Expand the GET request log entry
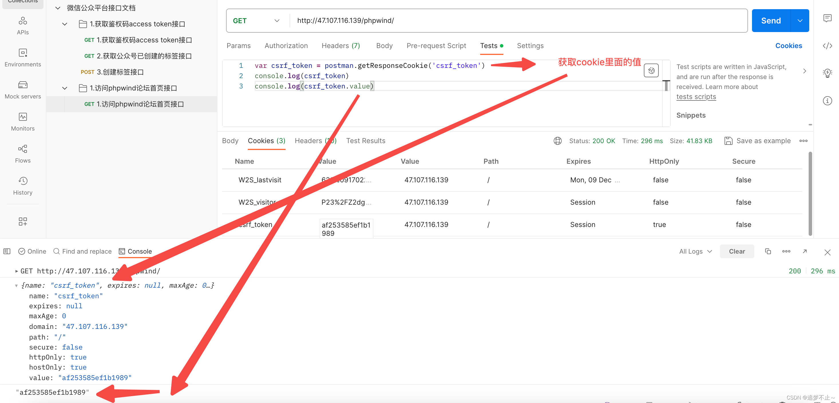 (x=16, y=271)
